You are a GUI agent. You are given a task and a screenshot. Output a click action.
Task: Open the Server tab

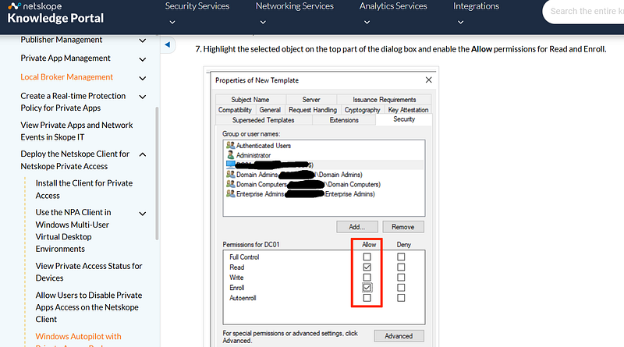tap(311, 100)
